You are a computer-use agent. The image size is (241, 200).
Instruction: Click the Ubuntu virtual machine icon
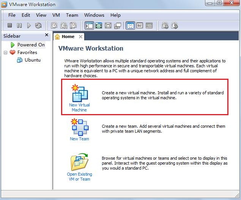[19, 60]
